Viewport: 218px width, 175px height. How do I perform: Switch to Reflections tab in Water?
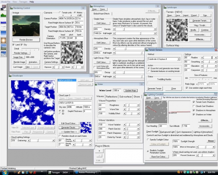pos(112,97)
